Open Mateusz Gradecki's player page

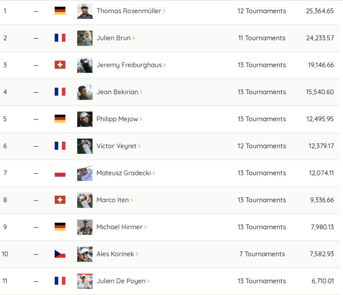[123, 173]
